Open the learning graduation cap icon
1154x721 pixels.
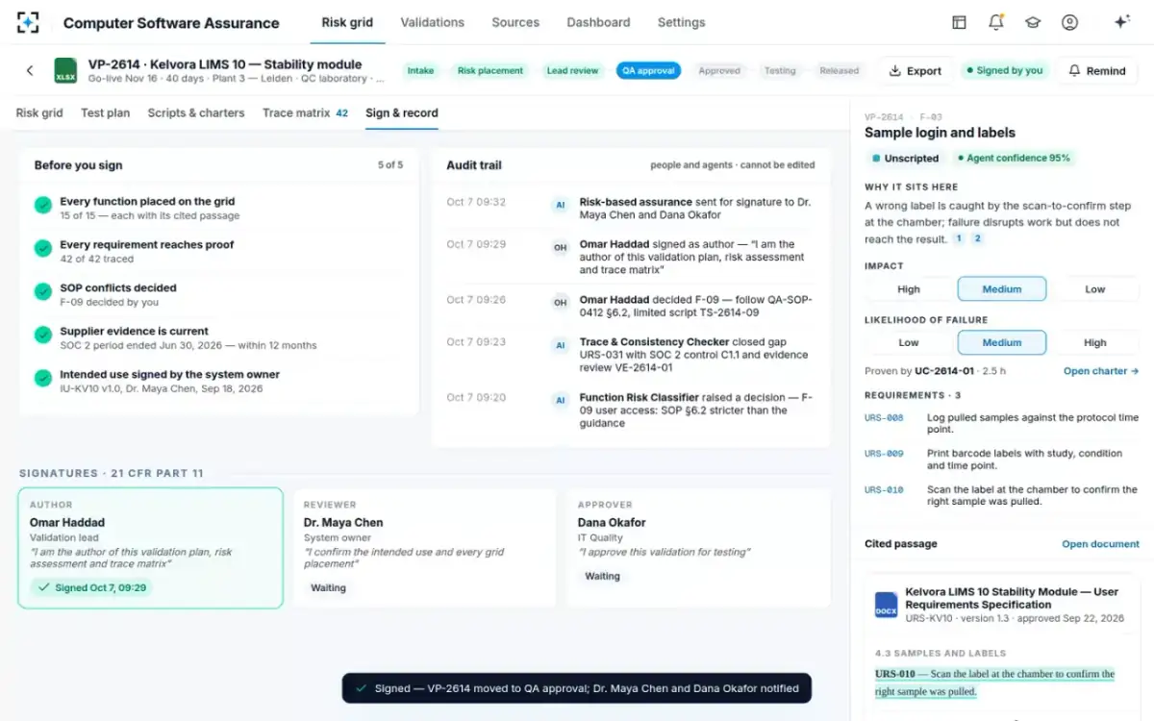(1033, 22)
